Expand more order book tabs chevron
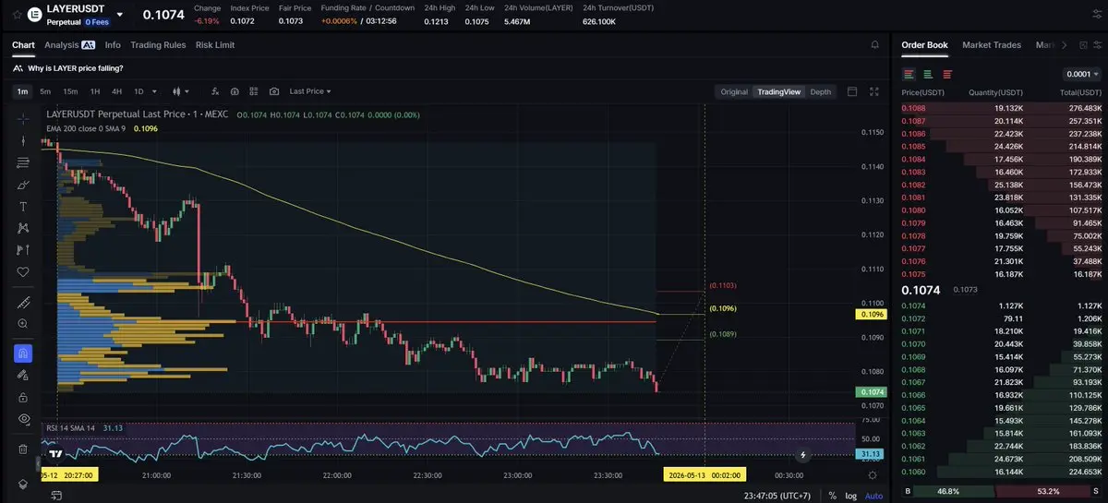The height and width of the screenshot is (503, 1108). [x=1064, y=44]
